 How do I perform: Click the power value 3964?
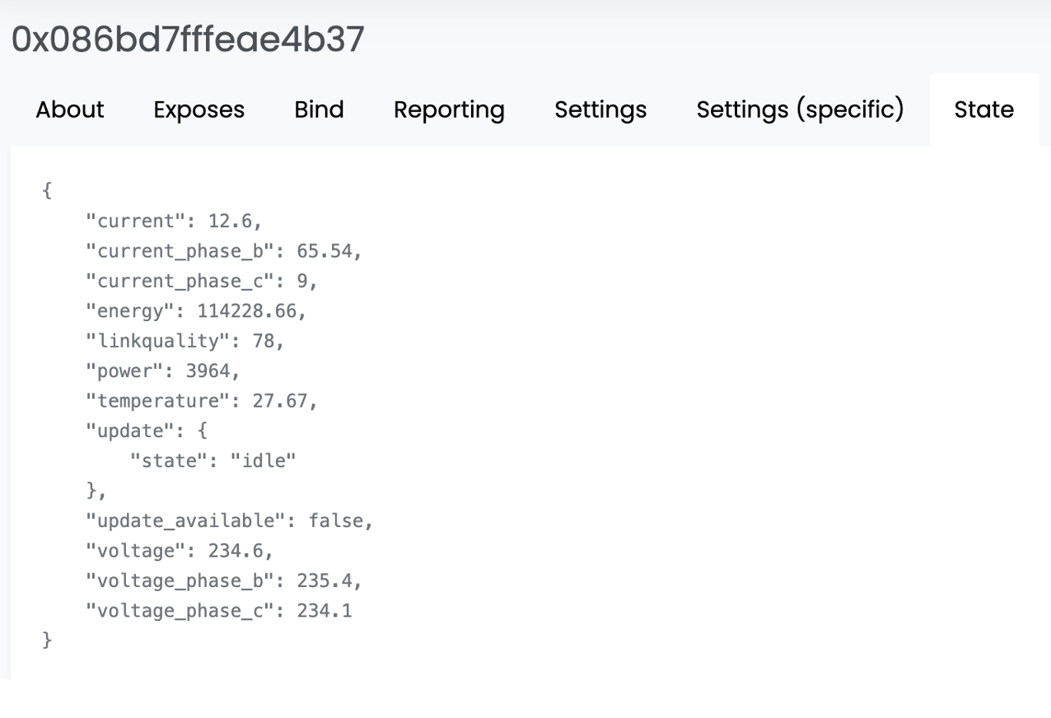click(x=208, y=371)
